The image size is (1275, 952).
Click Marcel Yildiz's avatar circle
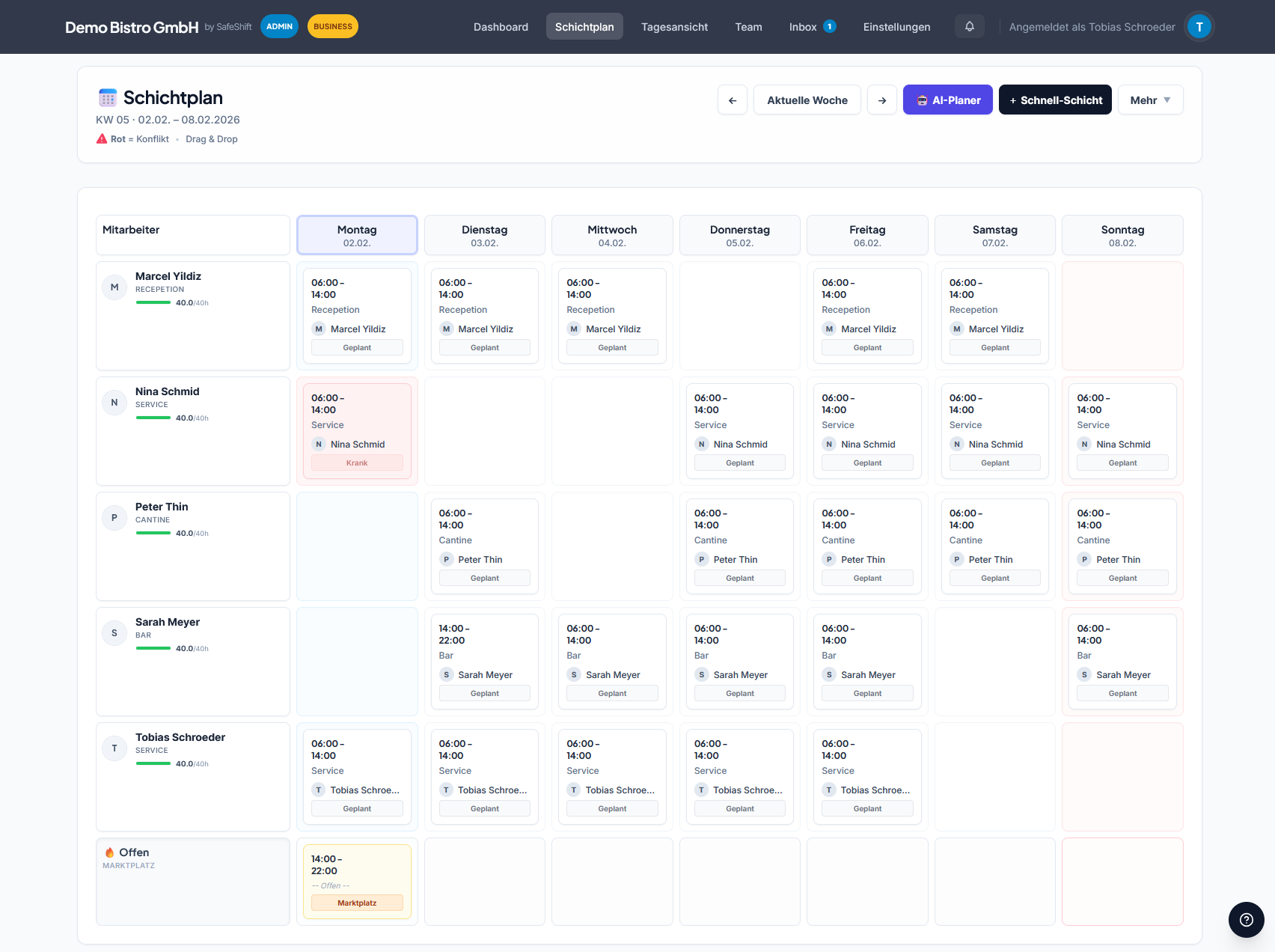[114, 287]
